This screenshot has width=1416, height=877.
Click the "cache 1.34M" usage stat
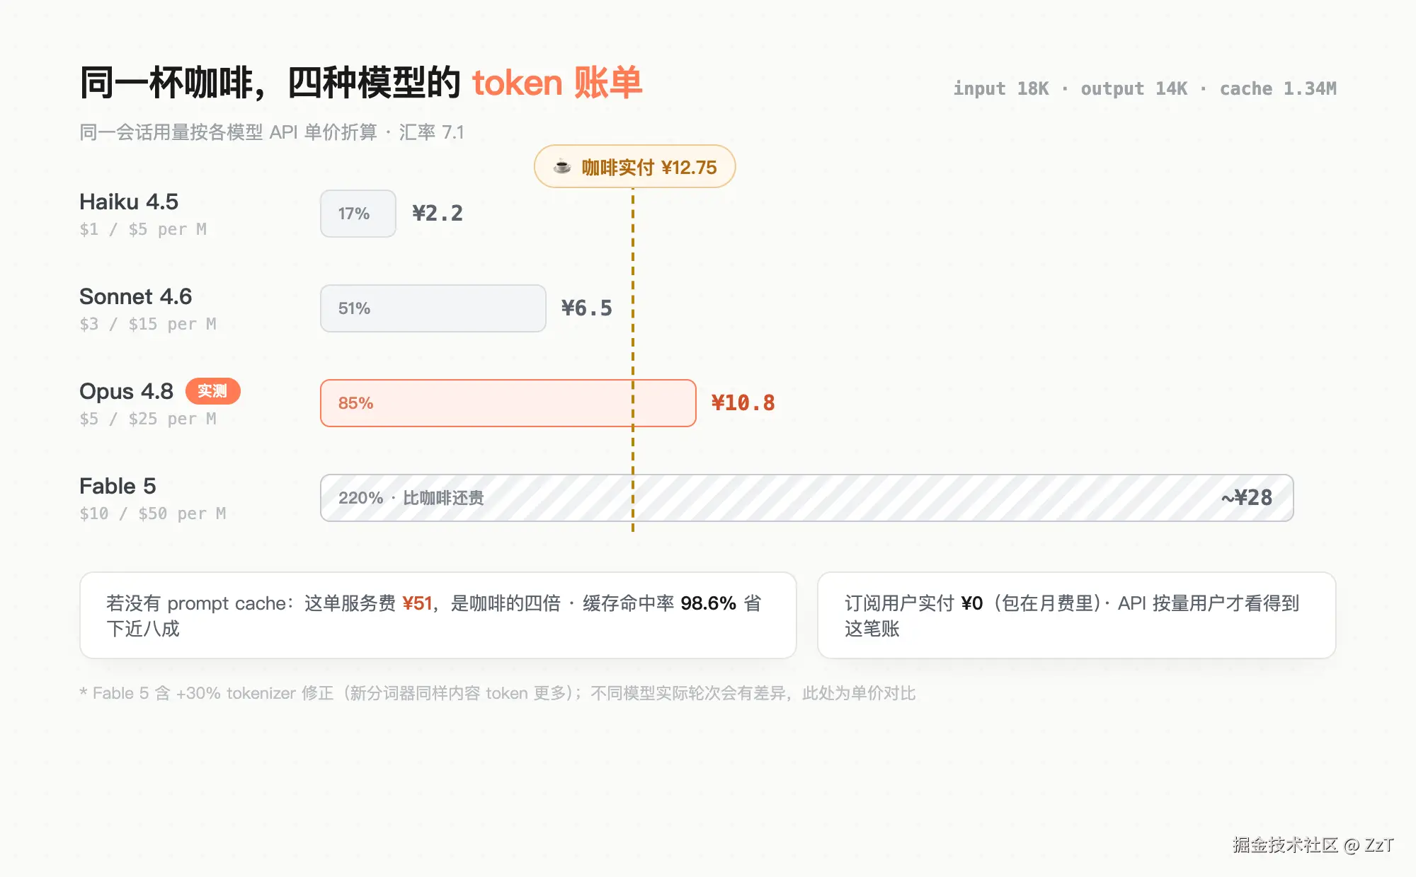pos(1278,88)
